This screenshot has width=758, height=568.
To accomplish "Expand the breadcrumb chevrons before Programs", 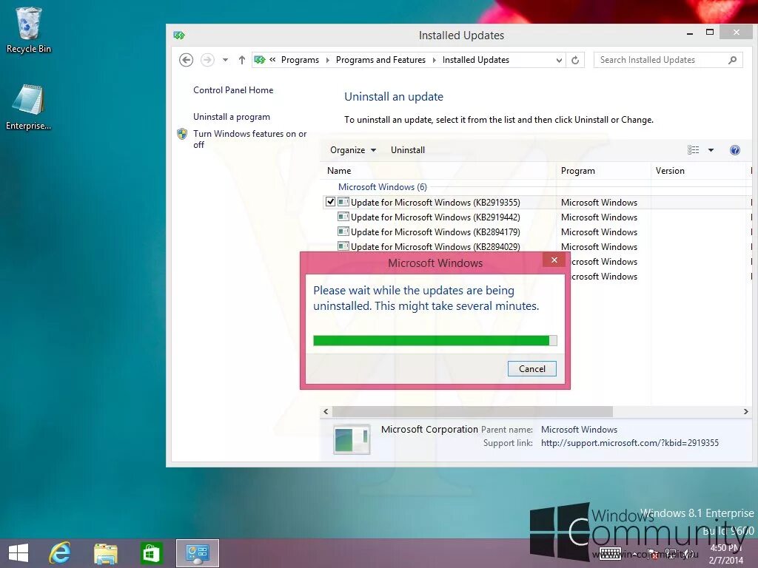I will [x=272, y=60].
